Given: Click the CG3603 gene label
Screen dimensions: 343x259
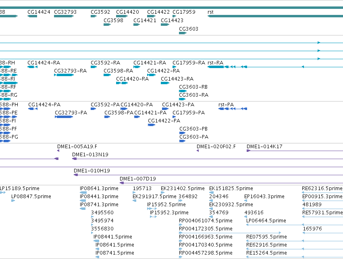Looking at the screenshot, I should [189, 29].
